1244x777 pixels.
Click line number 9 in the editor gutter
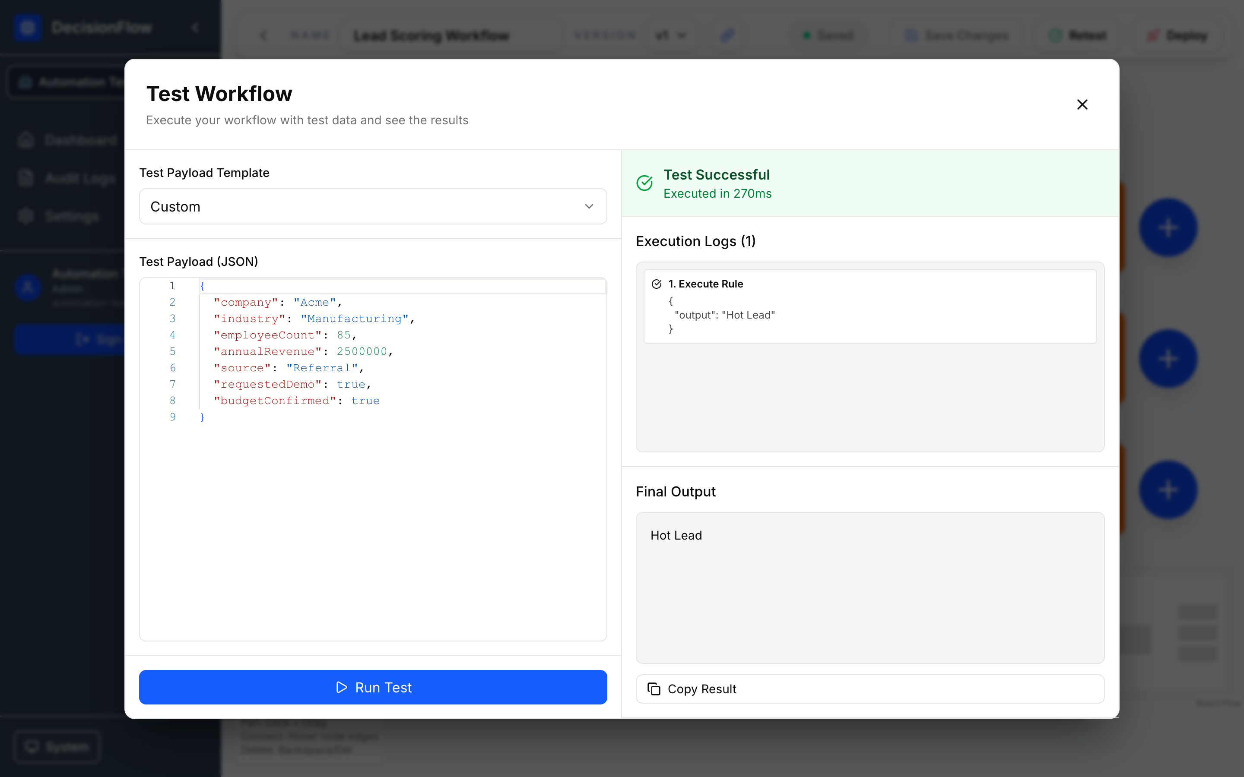[173, 417]
